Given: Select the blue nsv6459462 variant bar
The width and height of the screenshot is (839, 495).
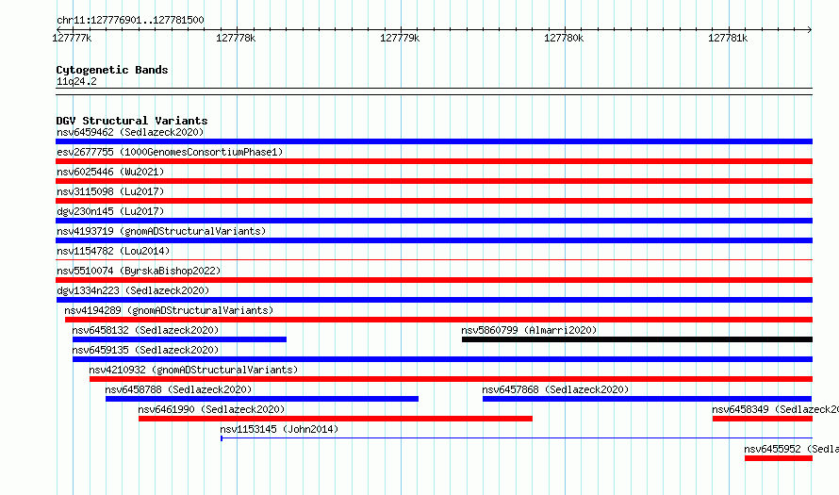Looking at the screenshot, I should [434, 141].
